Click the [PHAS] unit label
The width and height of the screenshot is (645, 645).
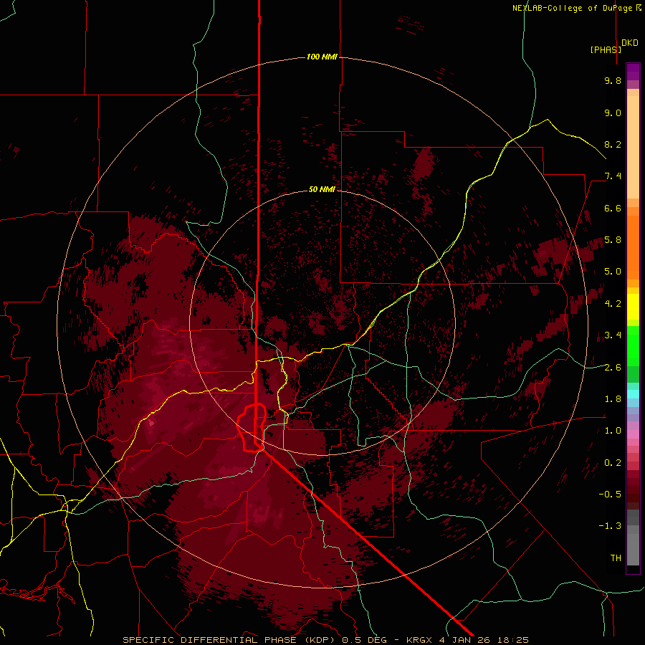(x=606, y=49)
